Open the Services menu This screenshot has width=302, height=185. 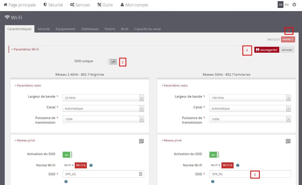[x=80, y=5]
